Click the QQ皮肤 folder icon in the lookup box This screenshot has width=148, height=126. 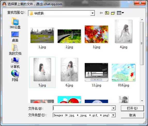[x=31, y=13]
